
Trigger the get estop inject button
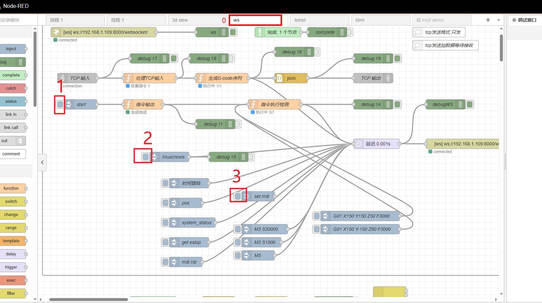coord(165,242)
